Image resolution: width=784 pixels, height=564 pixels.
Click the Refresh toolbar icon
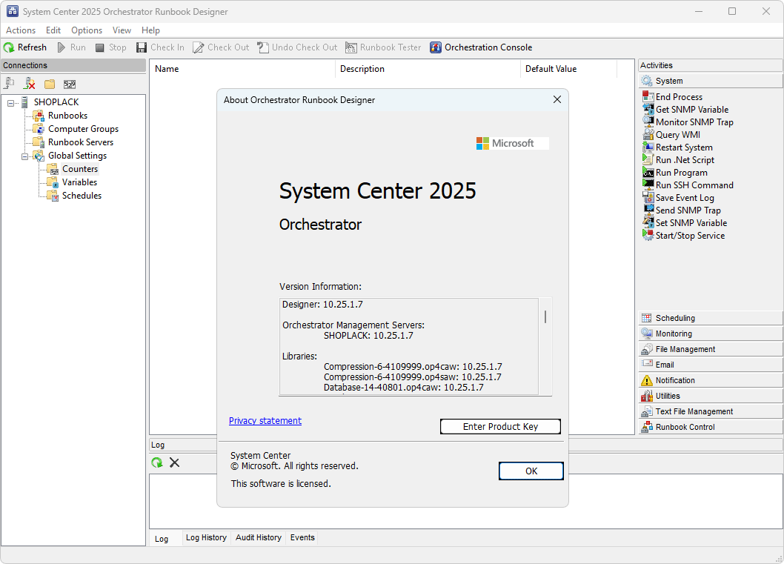pos(9,47)
